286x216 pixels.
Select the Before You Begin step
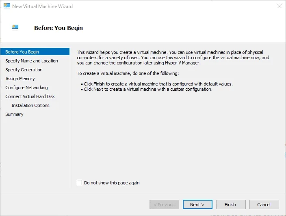35,52
